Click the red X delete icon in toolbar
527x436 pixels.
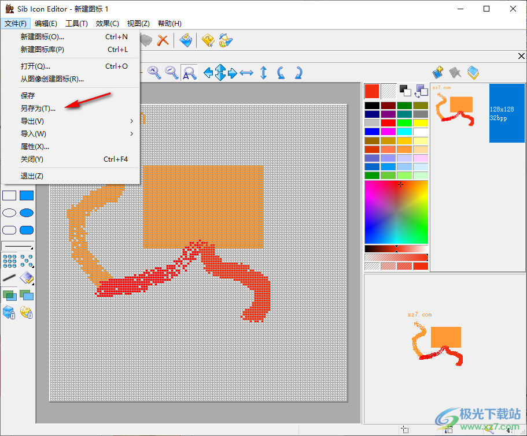(x=163, y=40)
